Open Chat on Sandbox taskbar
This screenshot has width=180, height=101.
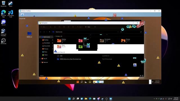(x=90, y=82)
